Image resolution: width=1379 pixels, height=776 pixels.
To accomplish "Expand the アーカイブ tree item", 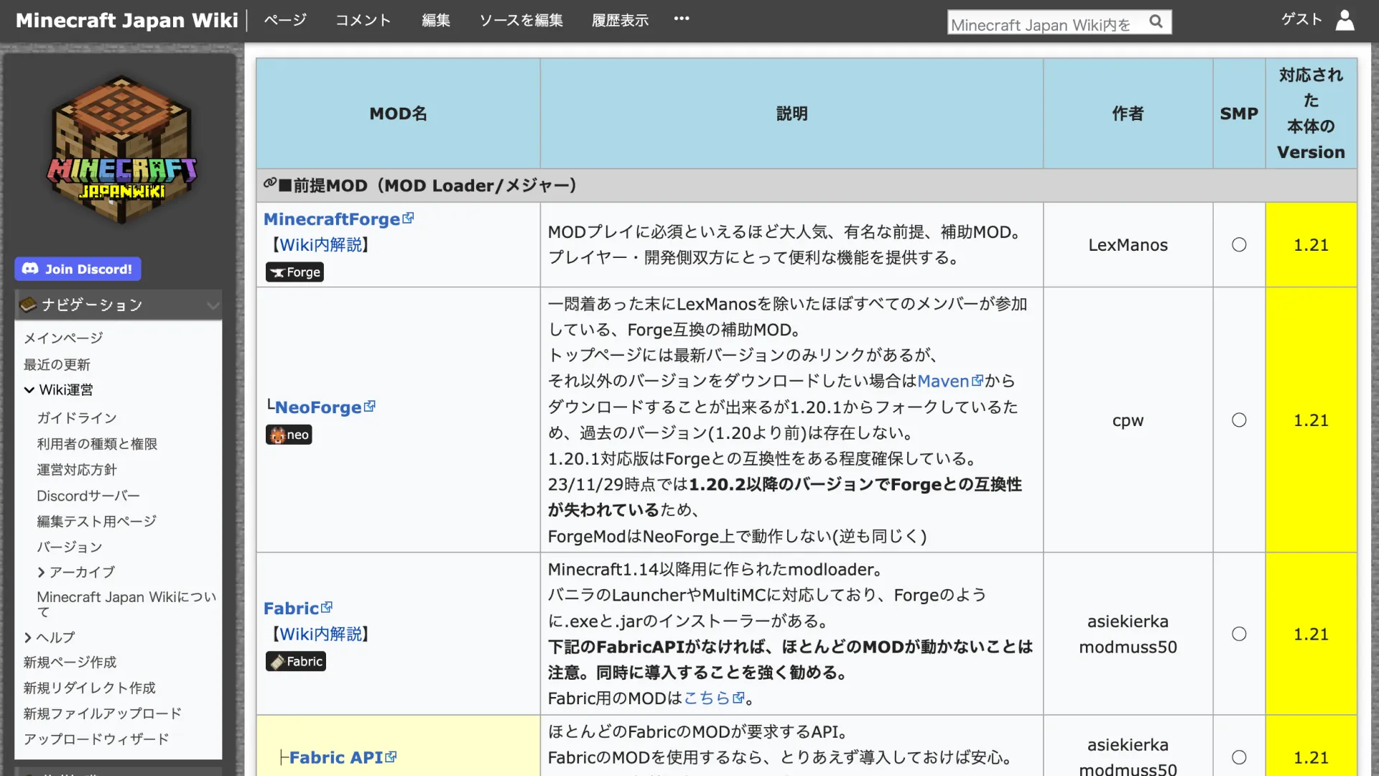I will 41,573.
